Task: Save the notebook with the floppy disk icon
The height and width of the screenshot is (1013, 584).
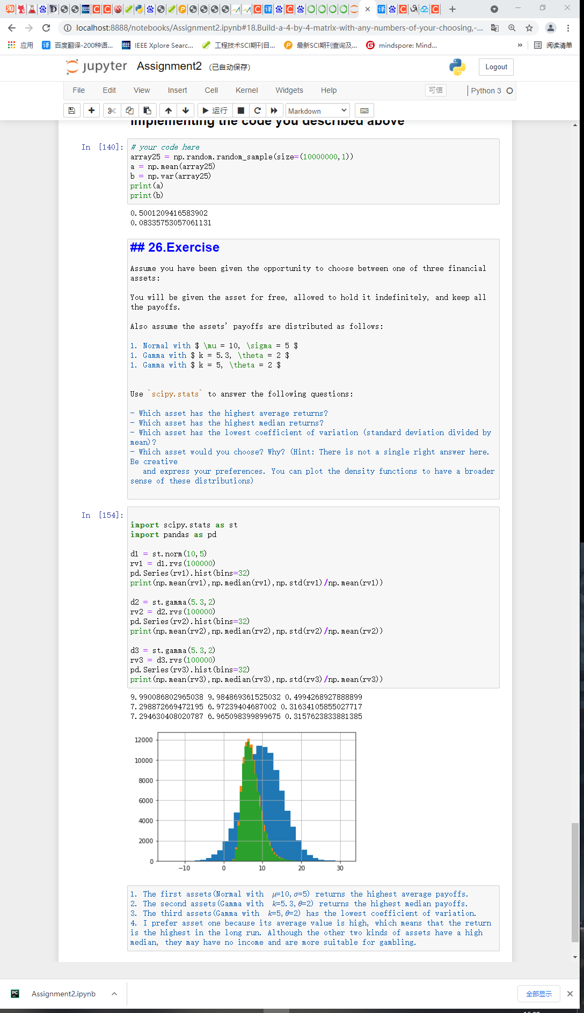Action: (71, 111)
